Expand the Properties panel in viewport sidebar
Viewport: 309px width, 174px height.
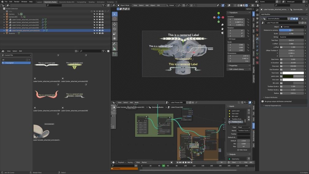239,66
